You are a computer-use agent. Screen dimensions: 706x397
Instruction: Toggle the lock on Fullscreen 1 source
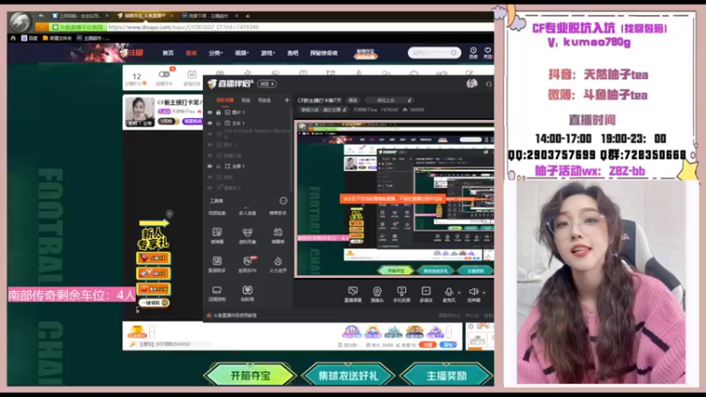pos(218,166)
